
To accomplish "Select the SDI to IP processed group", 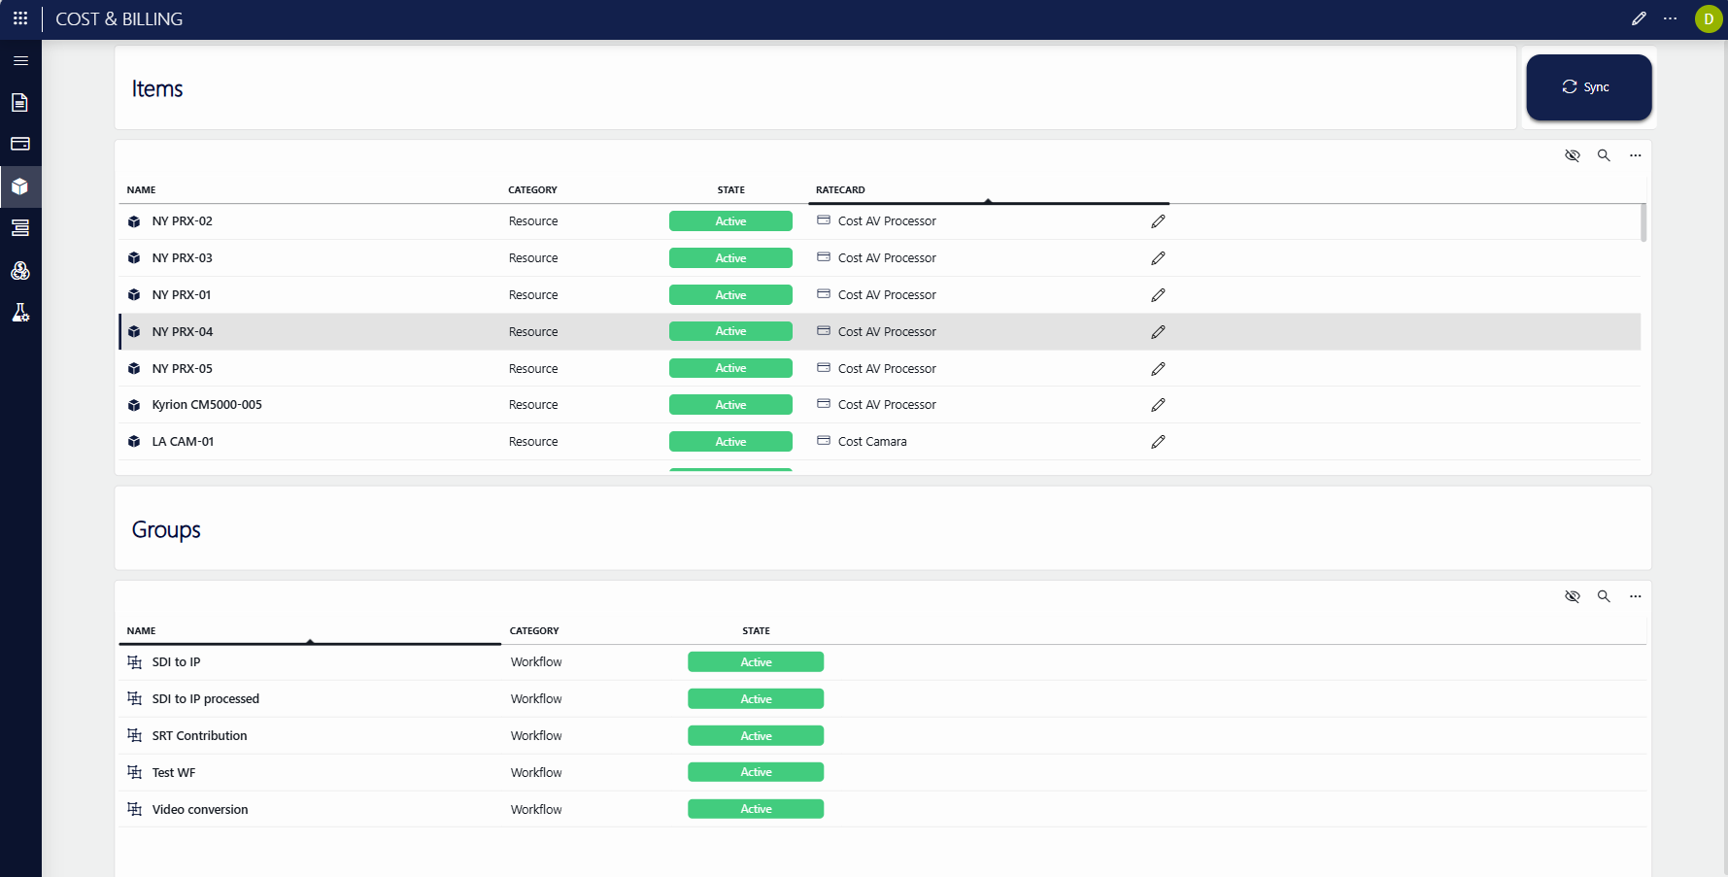I will tap(206, 699).
